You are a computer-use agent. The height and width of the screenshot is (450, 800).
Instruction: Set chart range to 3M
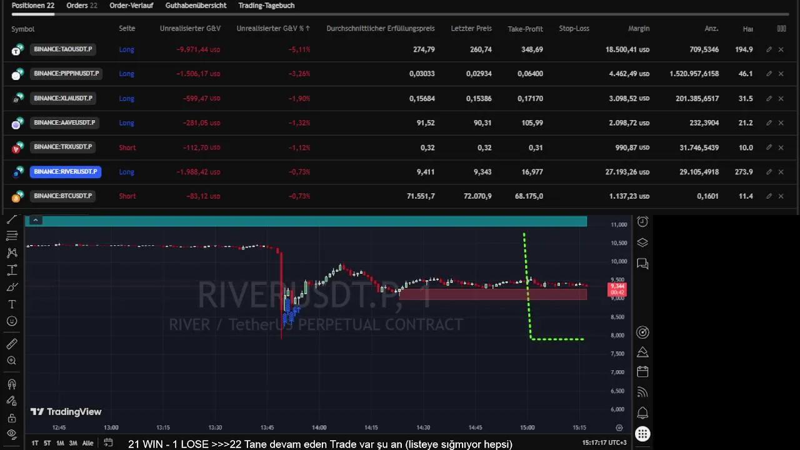73,443
